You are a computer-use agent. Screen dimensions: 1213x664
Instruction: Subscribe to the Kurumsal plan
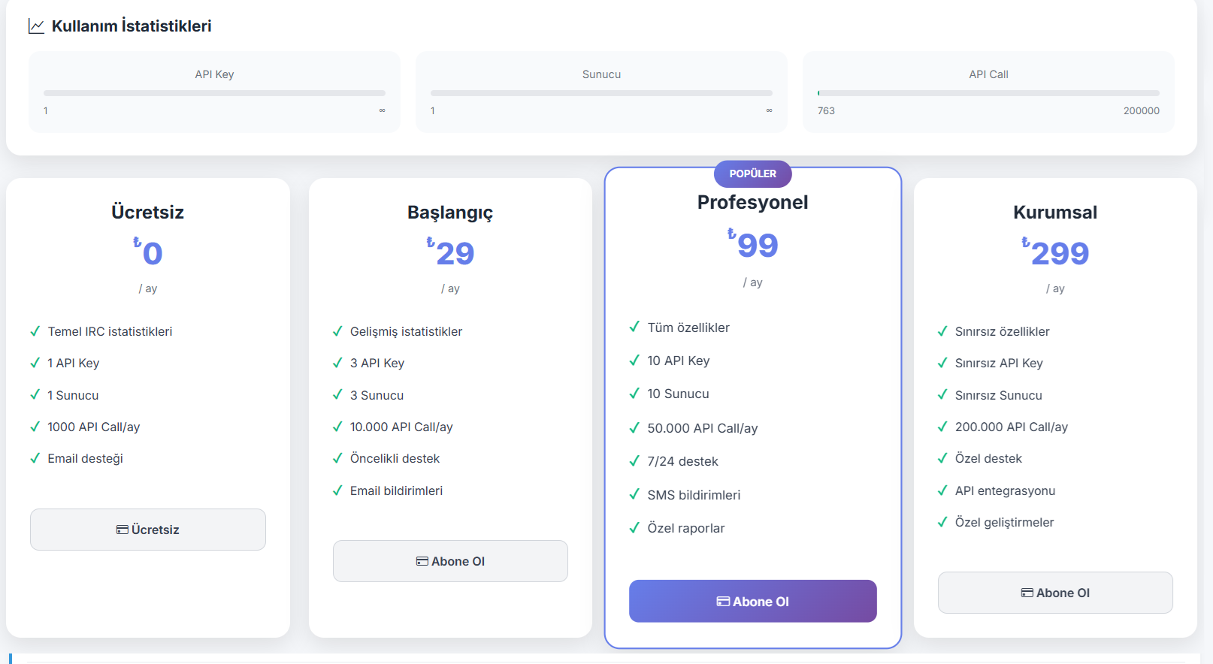click(x=1054, y=593)
